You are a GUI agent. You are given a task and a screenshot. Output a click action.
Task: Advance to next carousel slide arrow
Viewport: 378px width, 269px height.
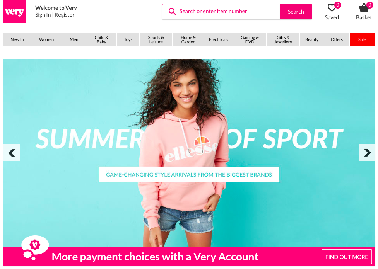pyautogui.click(x=367, y=153)
